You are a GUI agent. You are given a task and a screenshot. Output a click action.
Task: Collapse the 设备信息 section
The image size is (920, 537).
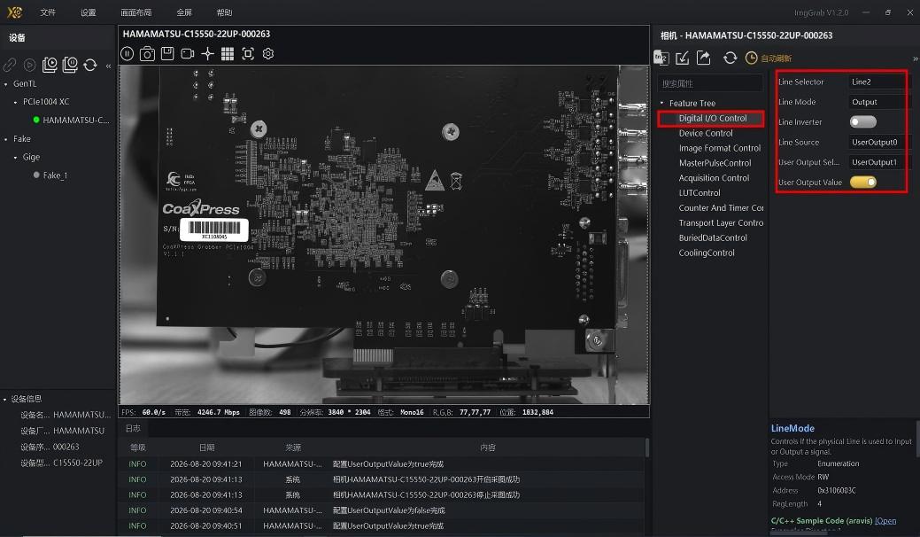pos(5,399)
